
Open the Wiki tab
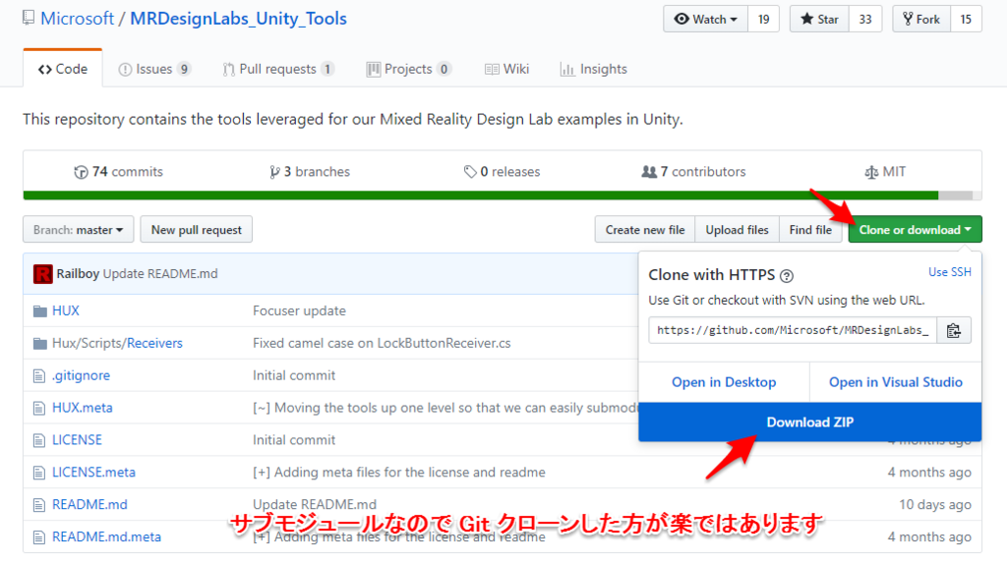[x=506, y=69]
